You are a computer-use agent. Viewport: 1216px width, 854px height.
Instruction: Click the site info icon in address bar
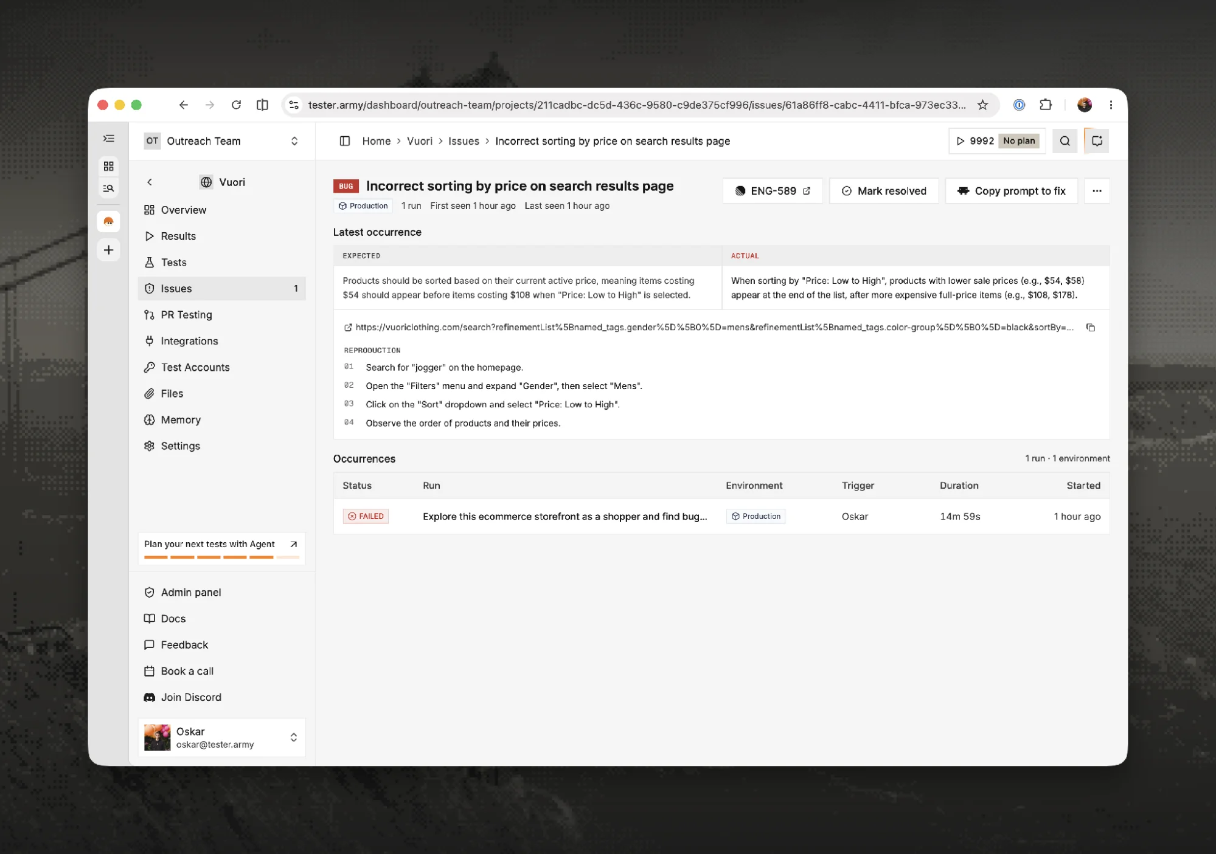point(294,105)
